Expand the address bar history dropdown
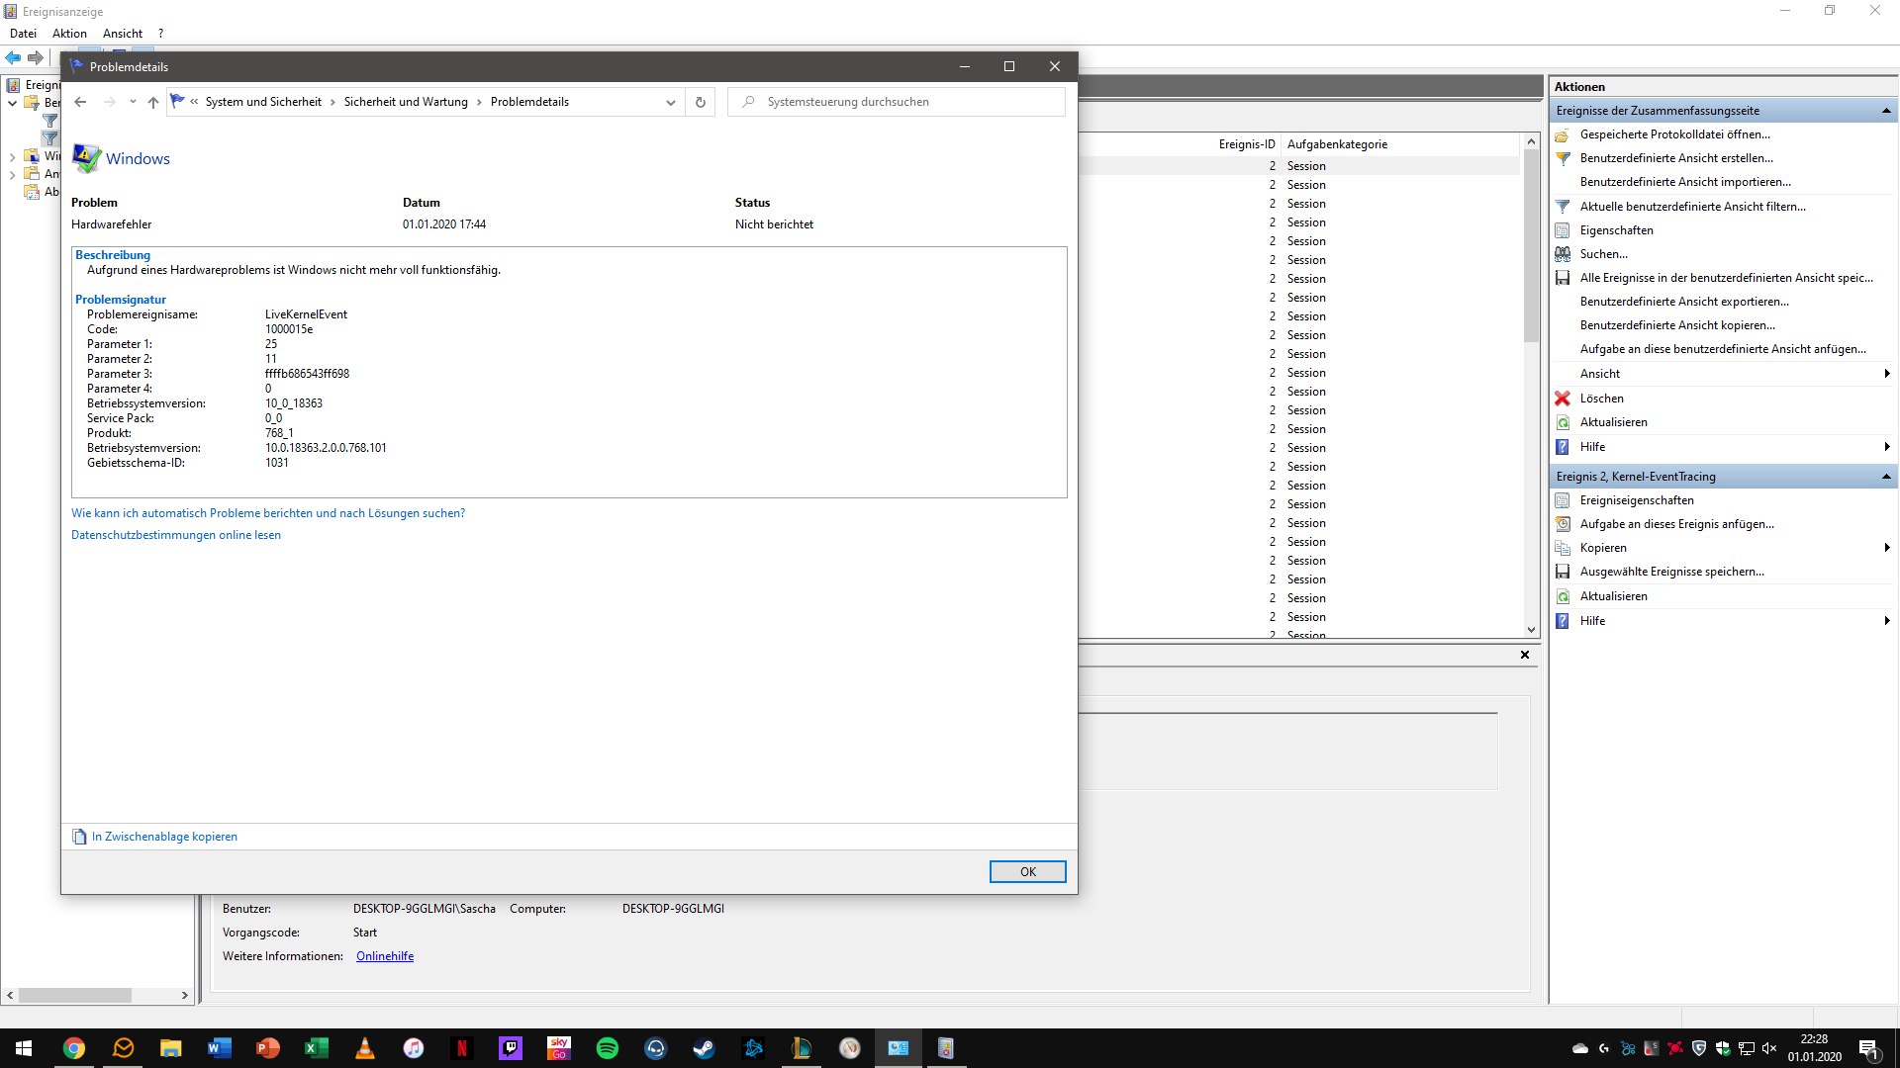1900x1068 pixels. click(x=670, y=102)
